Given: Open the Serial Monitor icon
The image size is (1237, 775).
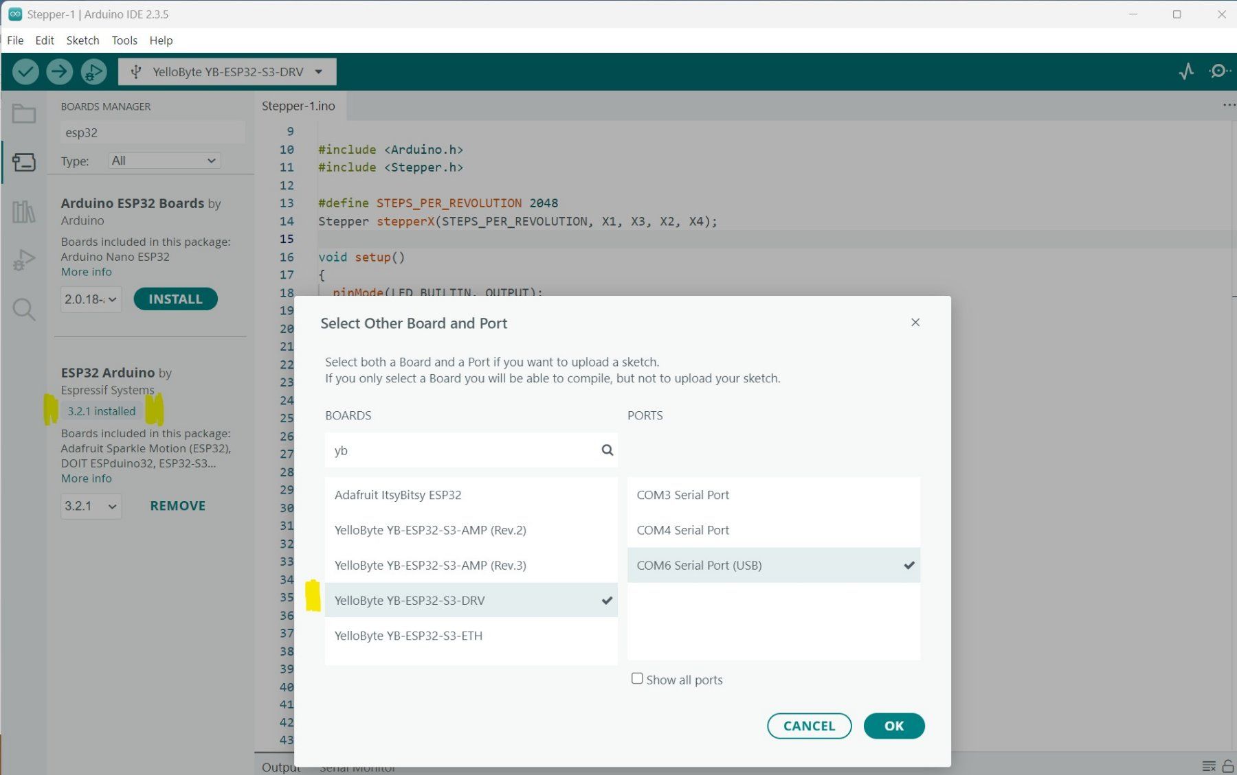Looking at the screenshot, I should tap(1219, 71).
